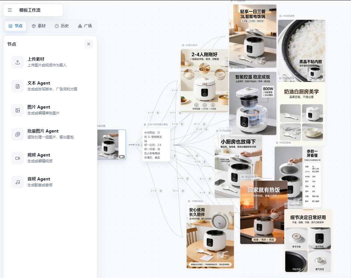Add a 视频 Agent node
351x278 pixels.
50,158
